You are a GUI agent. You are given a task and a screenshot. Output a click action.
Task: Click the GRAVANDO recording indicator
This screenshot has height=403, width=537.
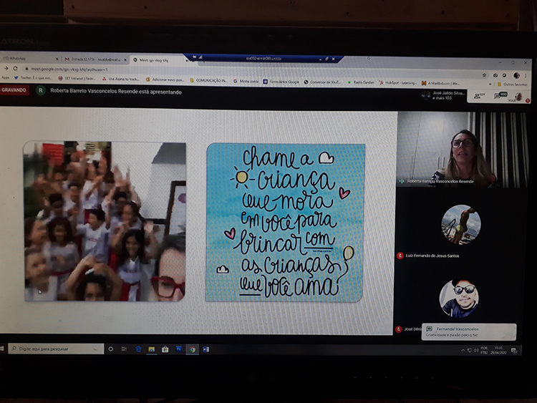[x=14, y=90]
